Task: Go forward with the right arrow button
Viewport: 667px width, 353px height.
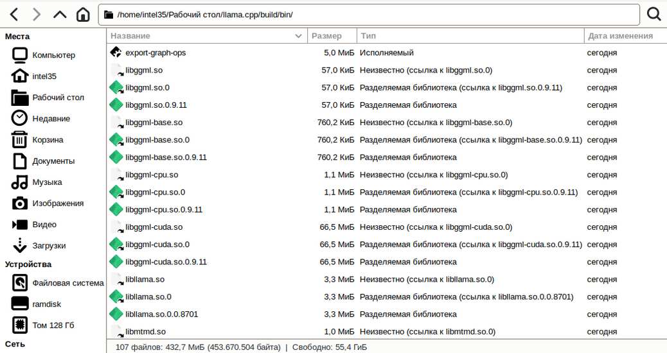Action: [37, 15]
